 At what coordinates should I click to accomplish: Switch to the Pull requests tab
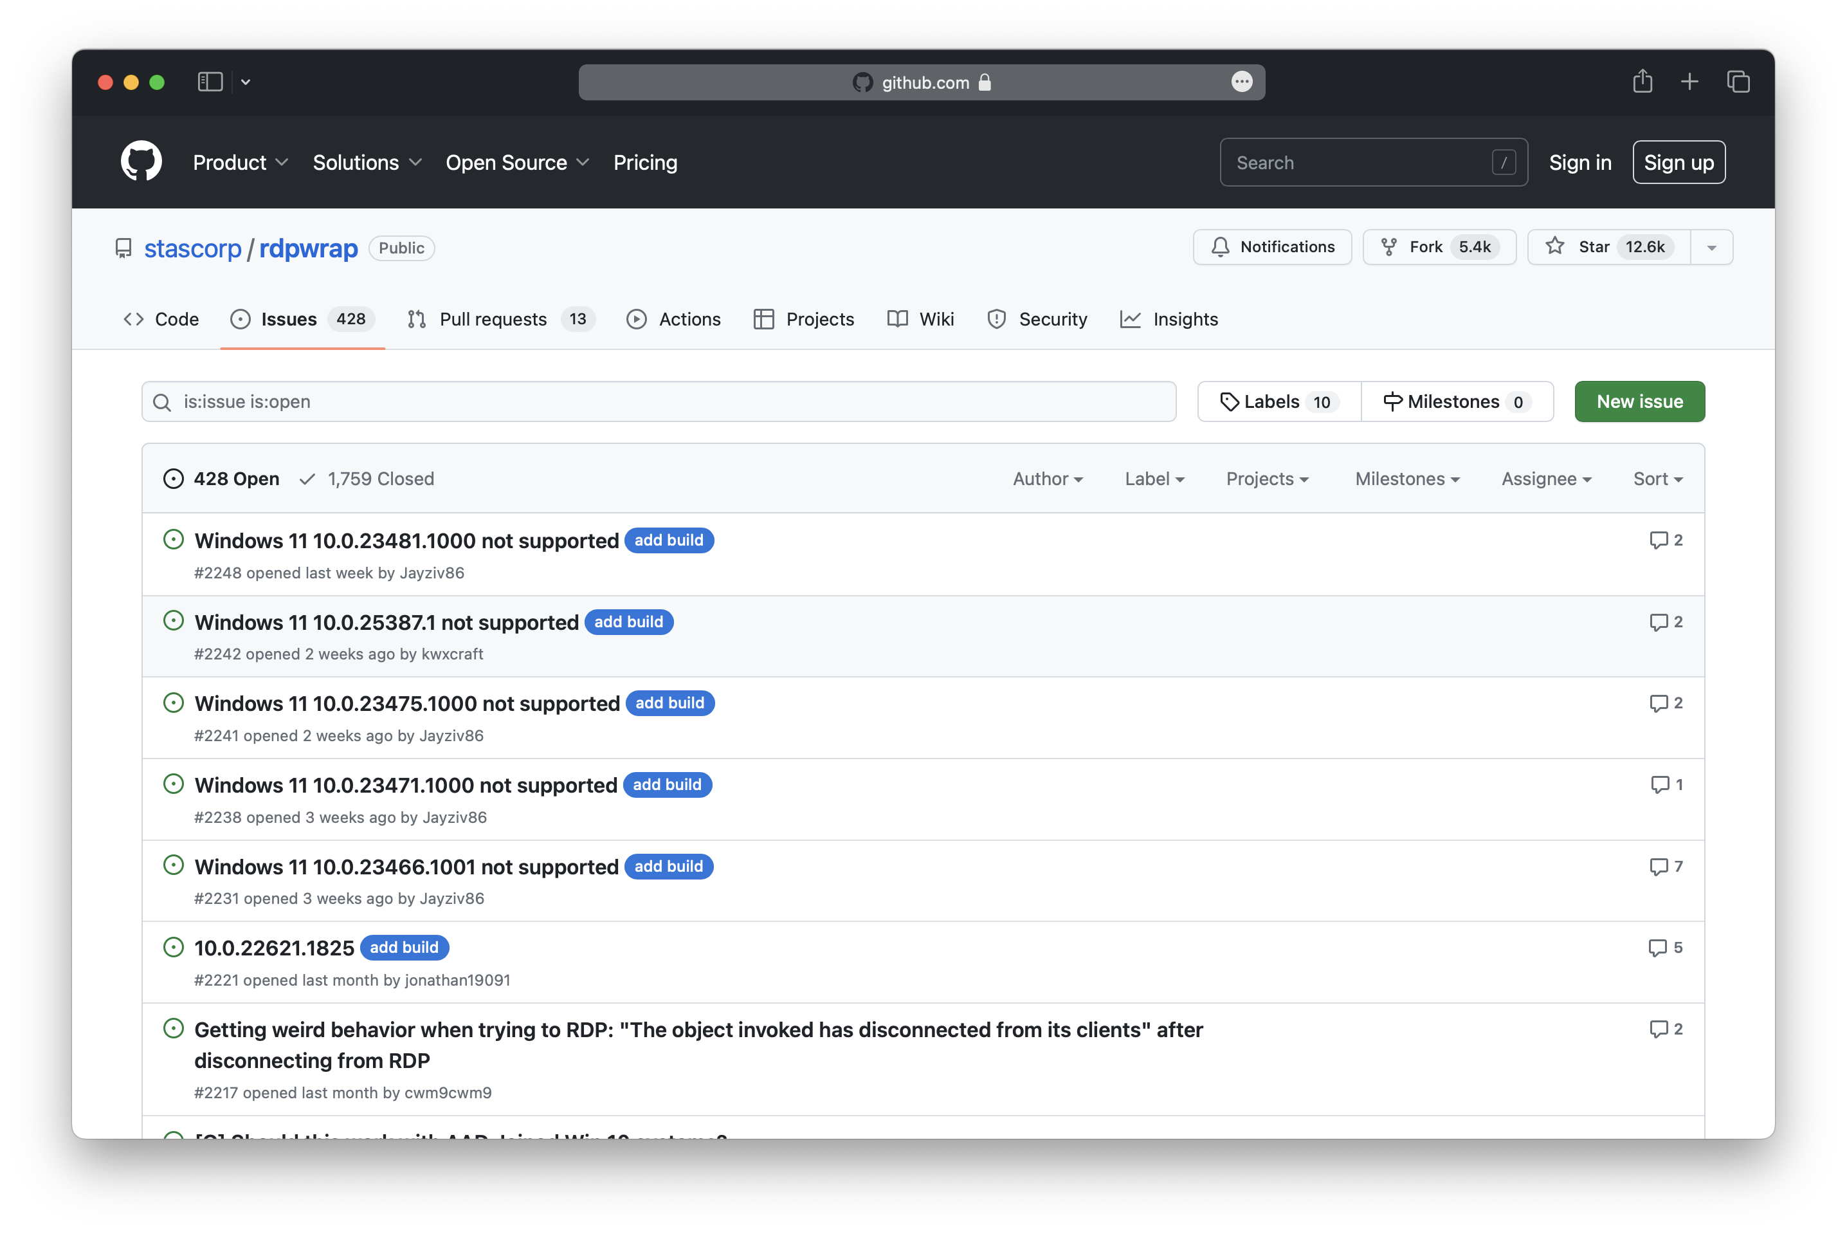[x=500, y=320]
